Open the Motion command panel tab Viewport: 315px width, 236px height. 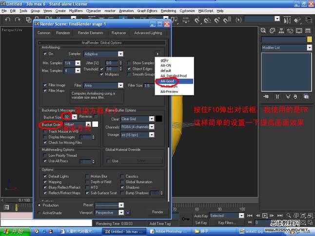[290, 31]
